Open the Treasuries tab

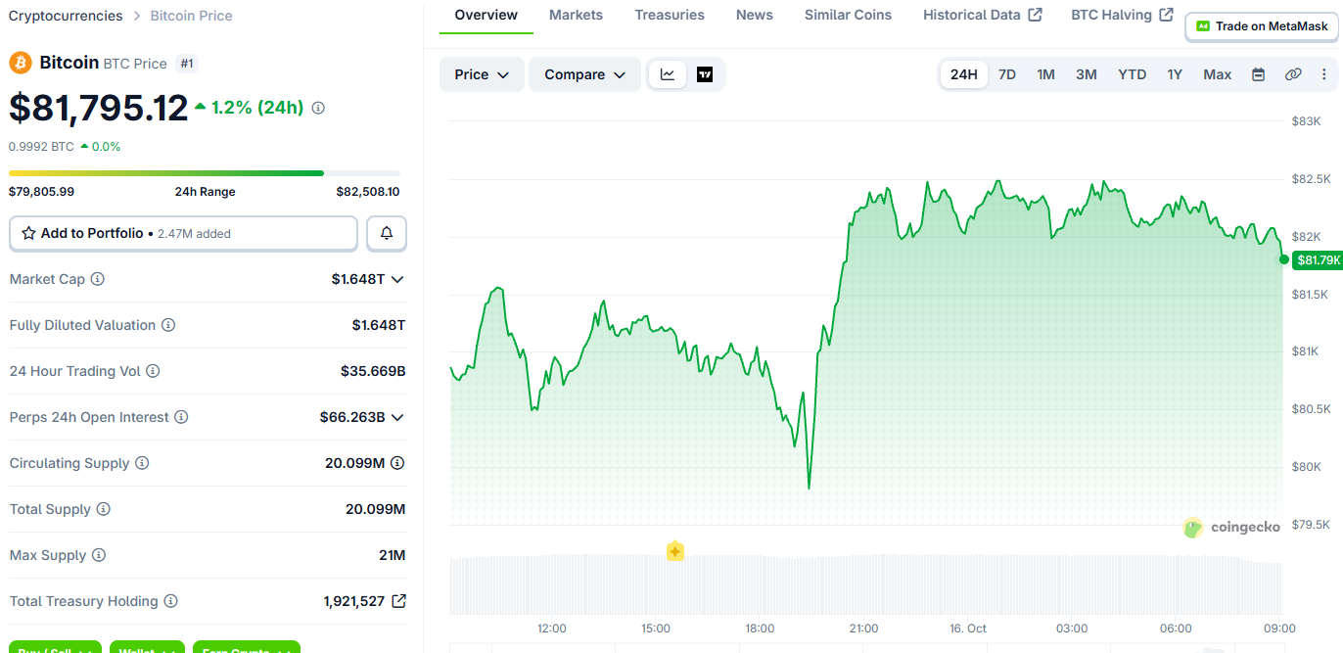pyautogui.click(x=670, y=16)
